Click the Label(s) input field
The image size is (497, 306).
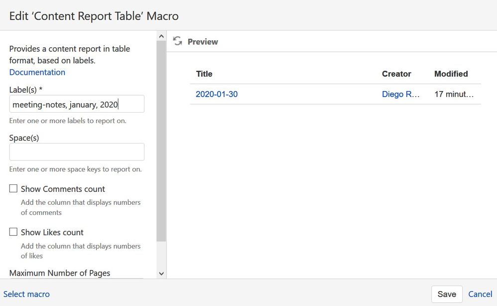77,104
